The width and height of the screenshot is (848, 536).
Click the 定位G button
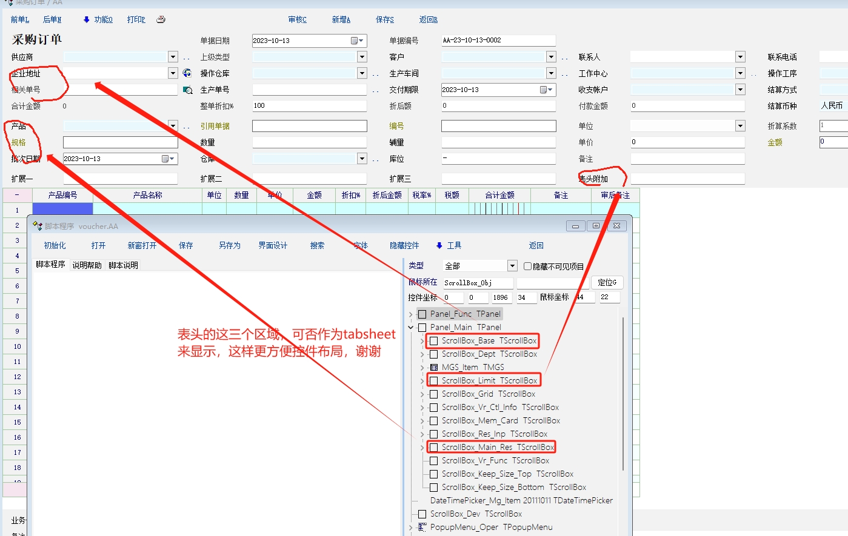607,282
